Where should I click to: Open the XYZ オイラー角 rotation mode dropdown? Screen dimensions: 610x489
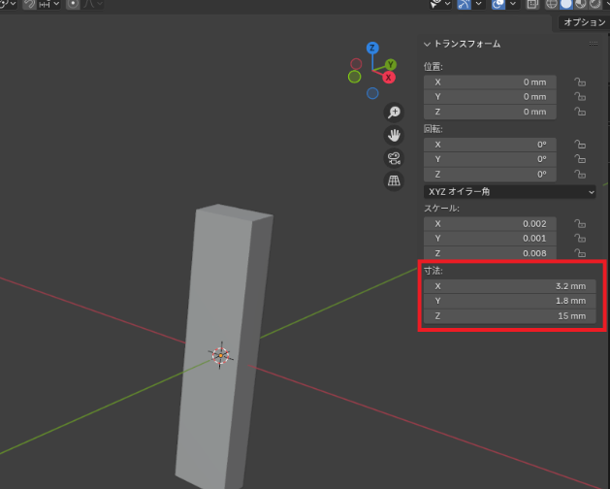[509, 191]
